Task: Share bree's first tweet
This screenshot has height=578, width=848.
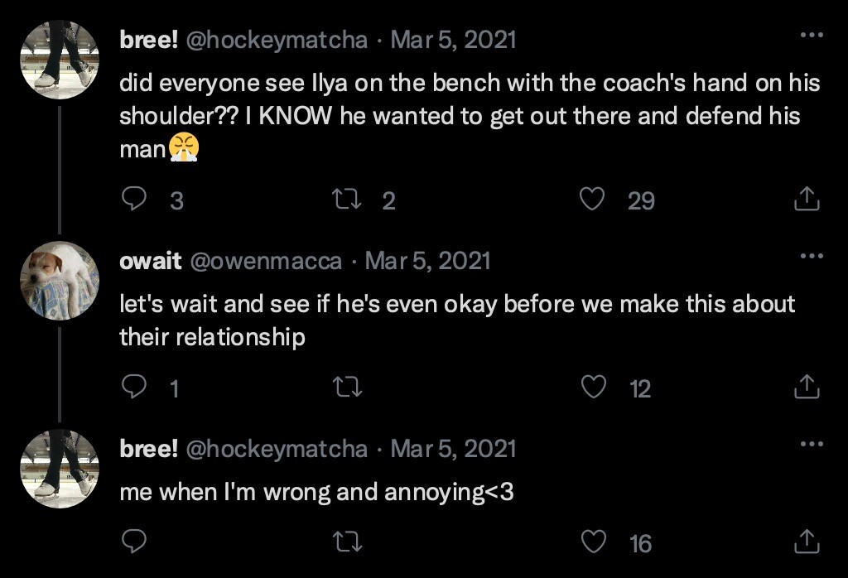Action: click(807, 200)
